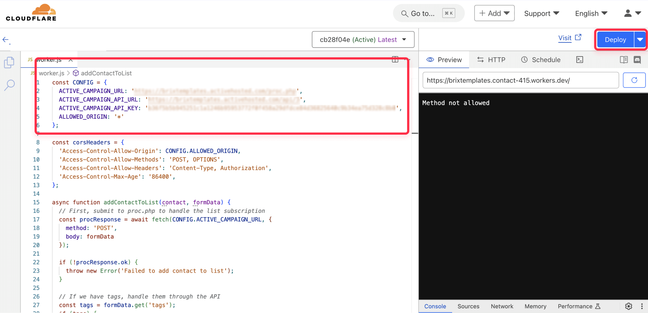648x313 pixels.
Task: Click the ALLOWED_ORIGIN config line
Action: point(91,117)
